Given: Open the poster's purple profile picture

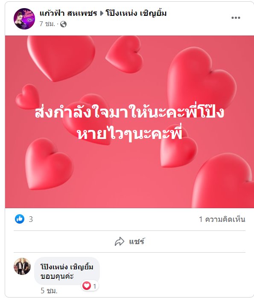Looking at the screenshot, I should [x=24, y=19].
